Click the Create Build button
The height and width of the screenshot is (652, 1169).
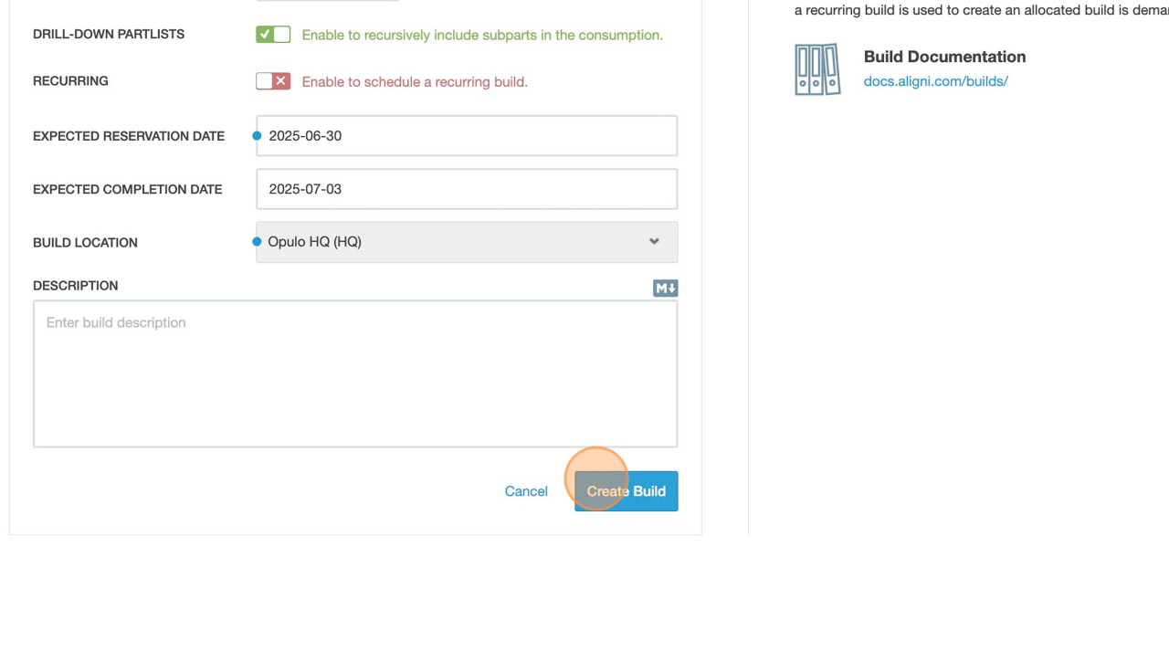pyautogui.click(x=627, y=491)
